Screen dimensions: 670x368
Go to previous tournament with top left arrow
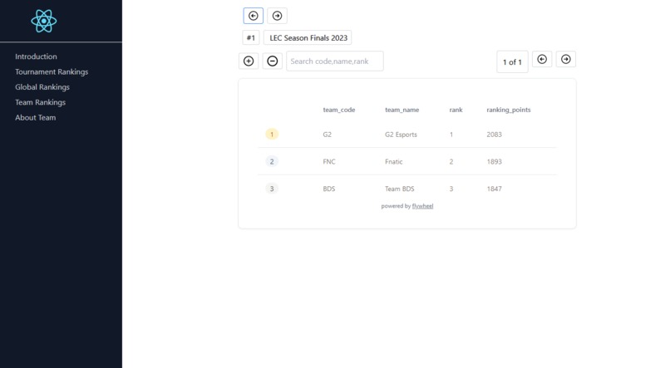click(254, 16)
